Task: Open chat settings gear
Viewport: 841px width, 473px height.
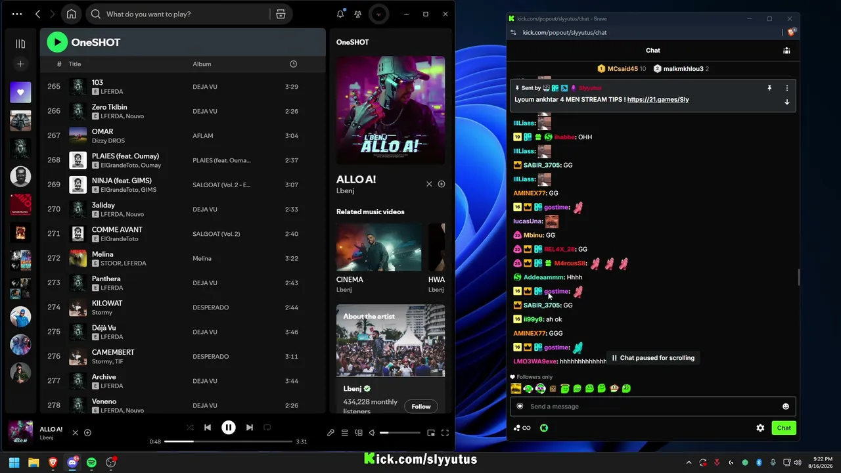Action: (x=760, y=428)
